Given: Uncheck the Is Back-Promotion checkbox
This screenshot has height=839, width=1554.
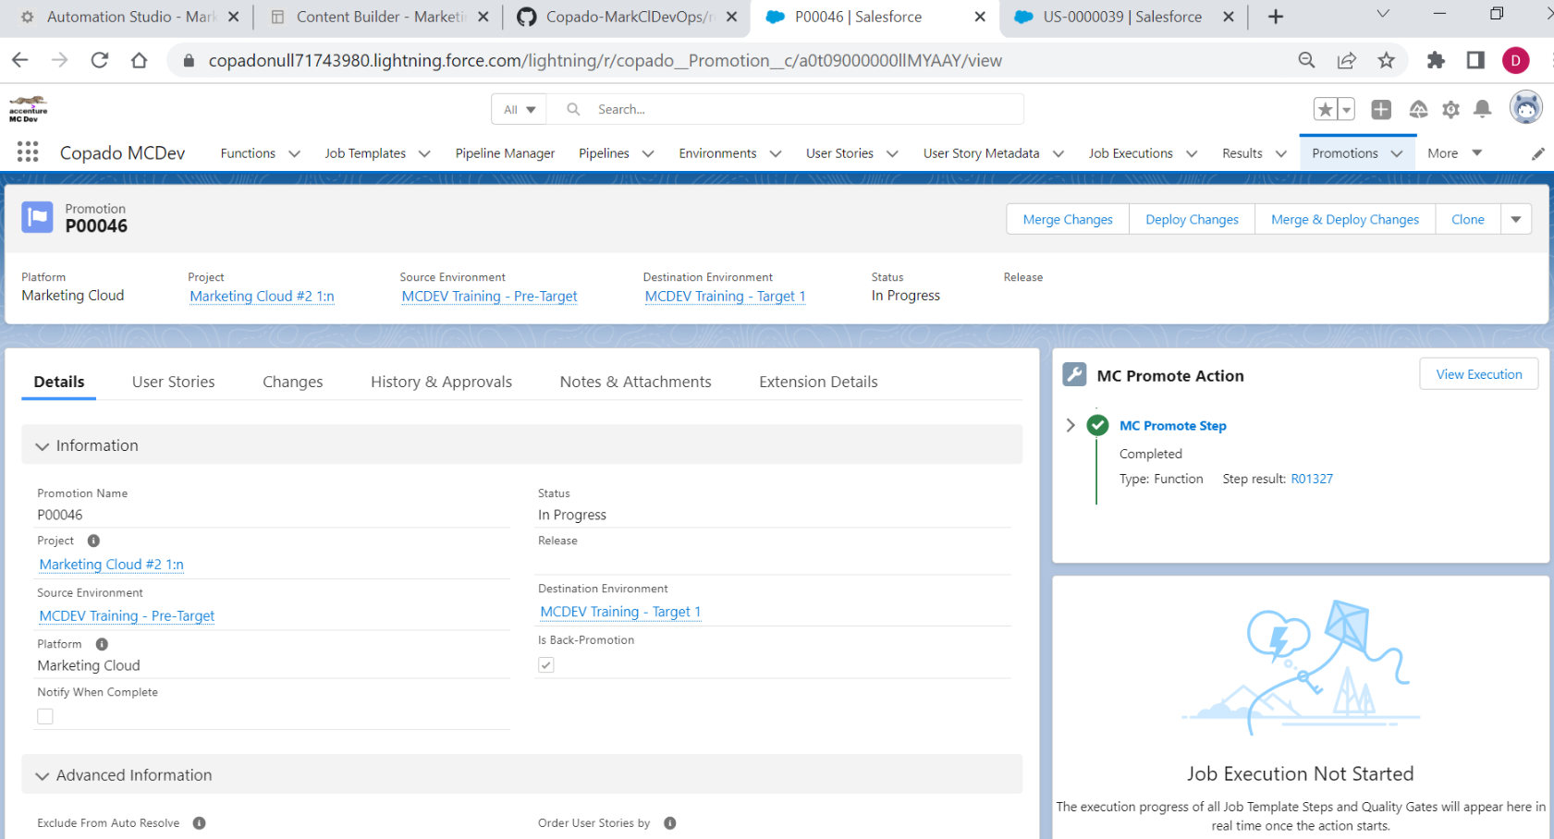Looking at the screenshot, I should click(546, 664).
